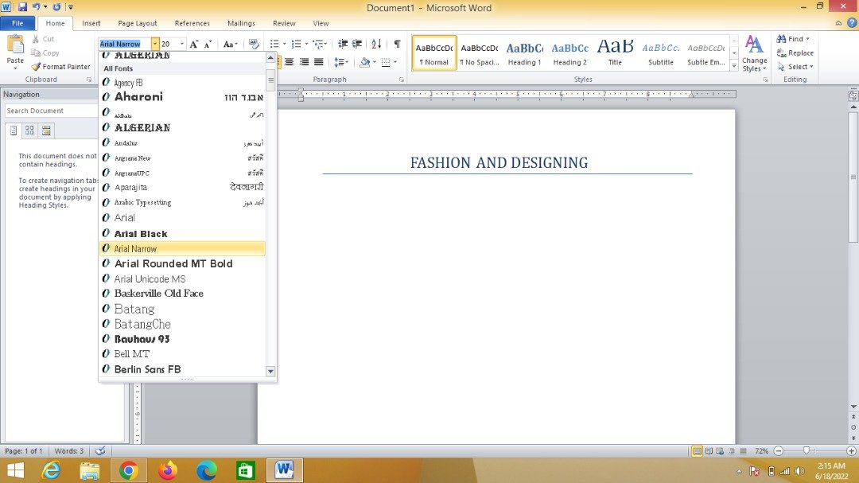
Task: Click the volume speaker tray icon
Action: 799,471
